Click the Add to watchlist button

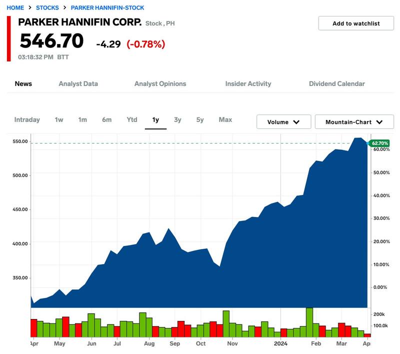[356, 23]
